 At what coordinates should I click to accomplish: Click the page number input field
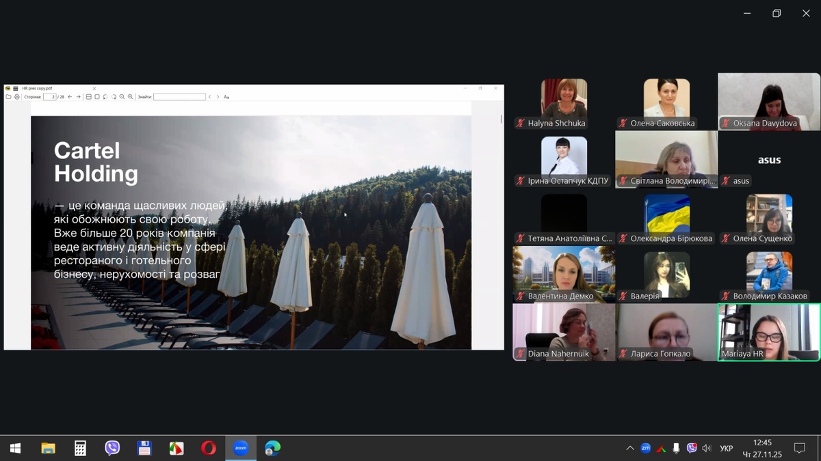point(49,97)
